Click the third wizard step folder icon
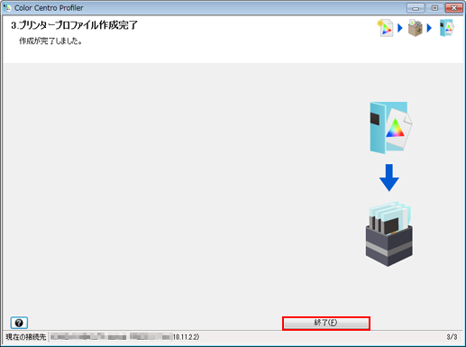The image size is (466, 347). click(447, 28)
